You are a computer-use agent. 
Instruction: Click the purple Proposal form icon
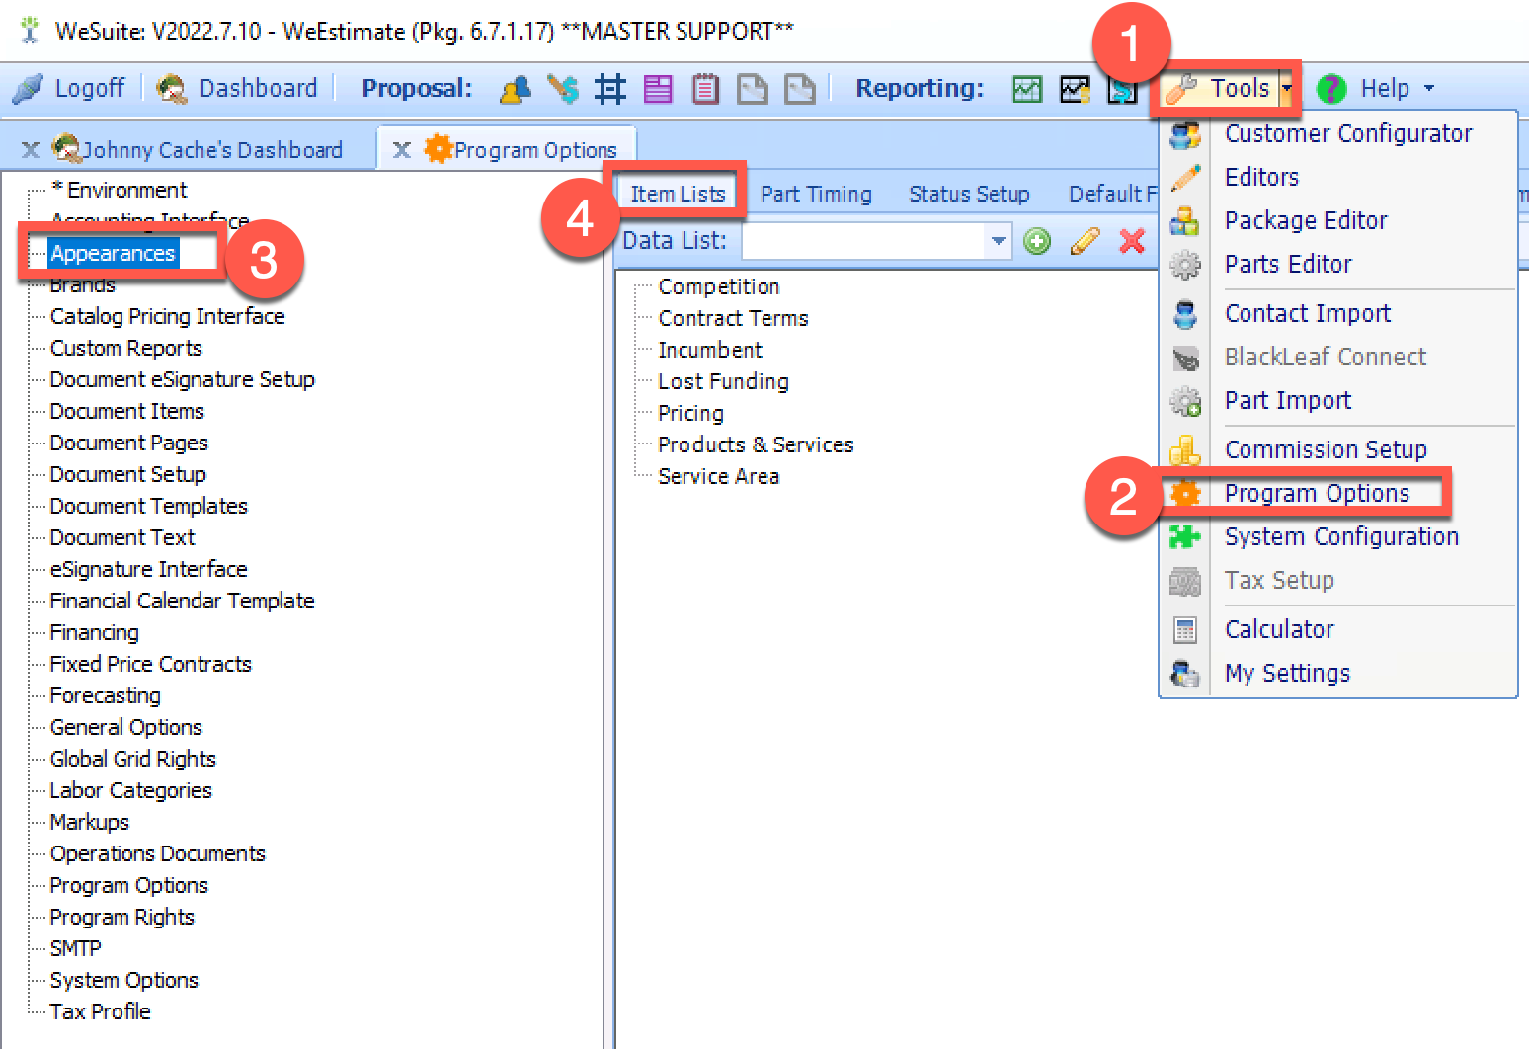[658, 89]
